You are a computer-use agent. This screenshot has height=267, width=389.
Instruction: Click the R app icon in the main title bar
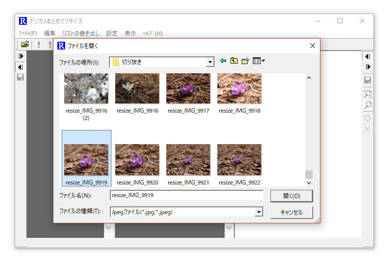[23, 21]
